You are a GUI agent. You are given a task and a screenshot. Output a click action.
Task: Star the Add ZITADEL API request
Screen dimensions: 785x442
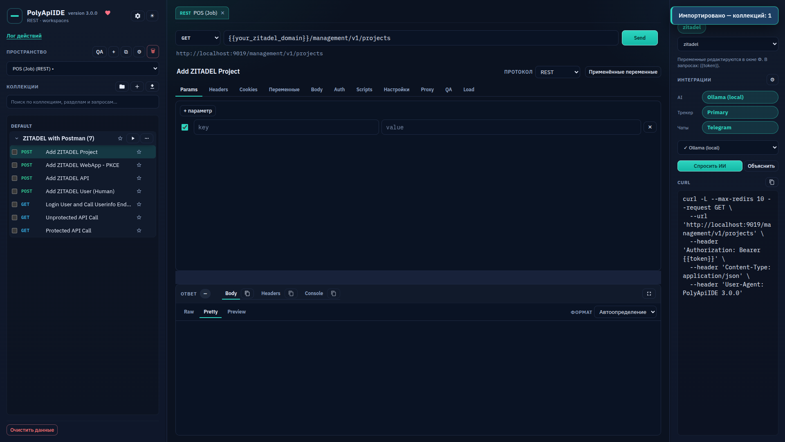(139, 178)
